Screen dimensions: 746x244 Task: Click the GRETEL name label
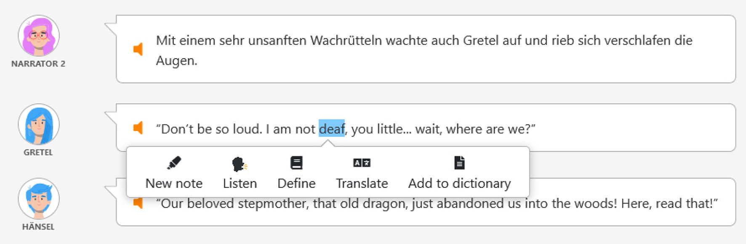[38, 152]
